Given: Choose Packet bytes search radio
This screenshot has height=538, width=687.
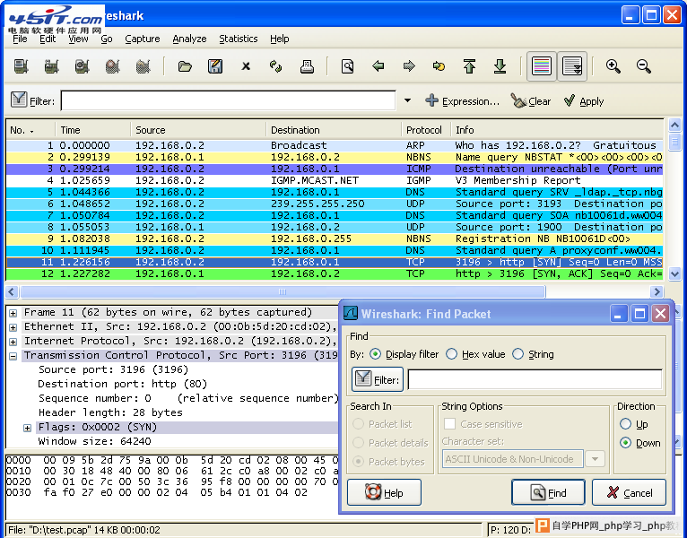Looking at the screenshot, I should click(359, 461).
